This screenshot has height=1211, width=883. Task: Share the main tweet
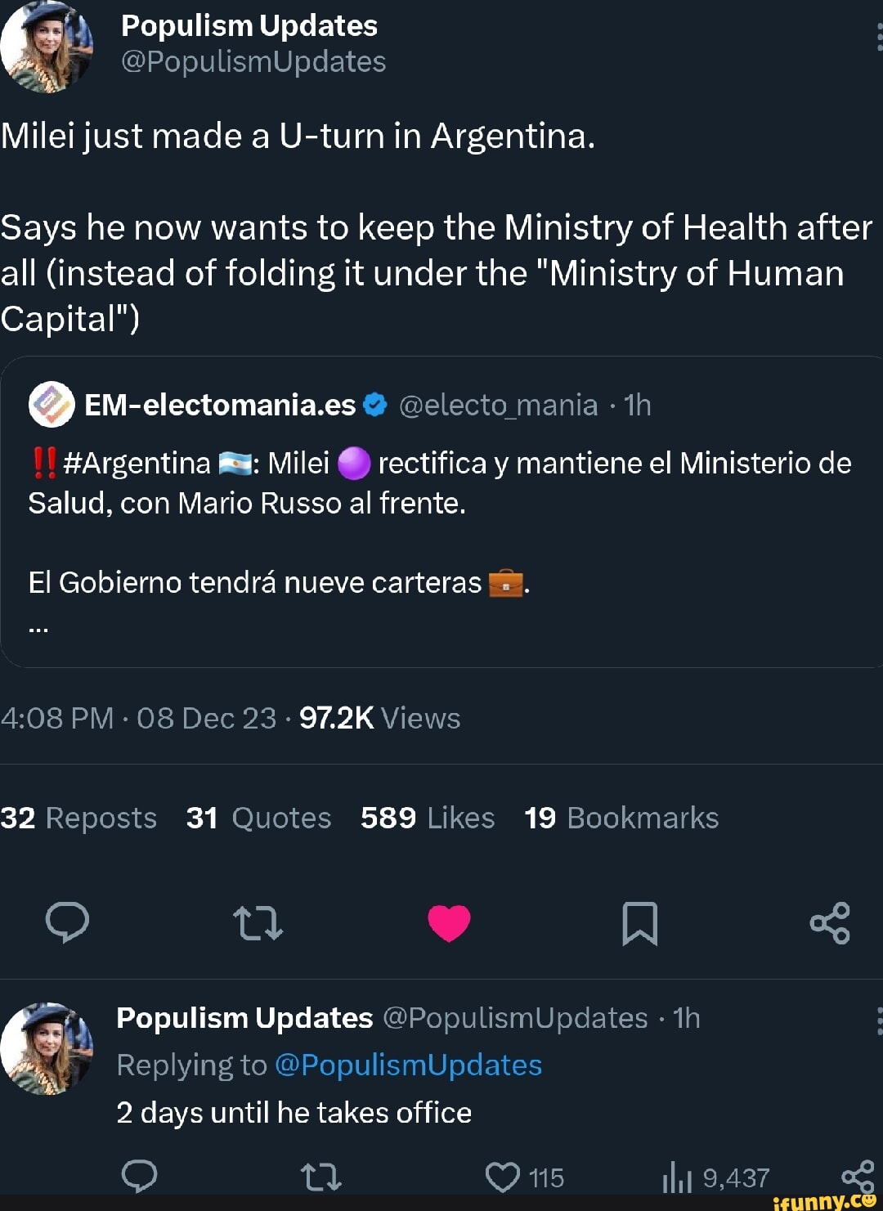click(830, 923)
